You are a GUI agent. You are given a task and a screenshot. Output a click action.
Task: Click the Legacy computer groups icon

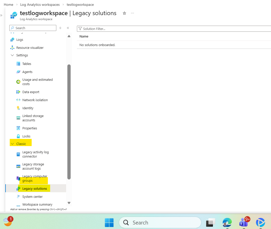coord(18,178)
